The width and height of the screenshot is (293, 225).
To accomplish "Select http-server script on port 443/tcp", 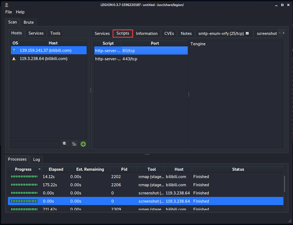I will [141, 59].
